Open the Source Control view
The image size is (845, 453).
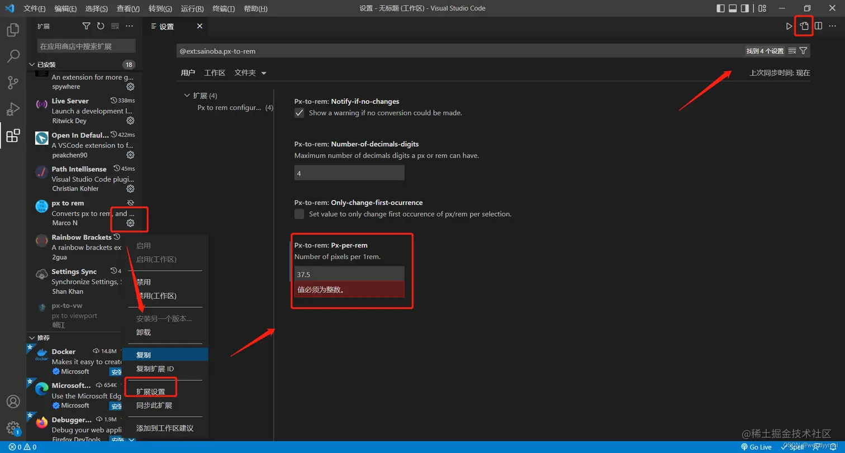click(x=13, y=83)
